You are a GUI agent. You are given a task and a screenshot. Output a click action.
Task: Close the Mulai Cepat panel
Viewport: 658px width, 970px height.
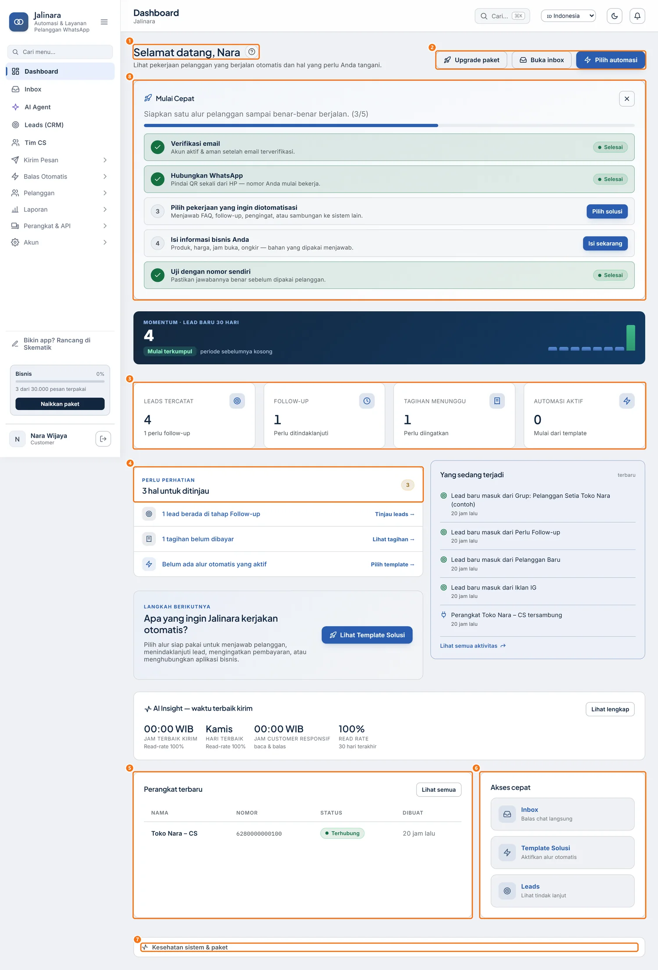pyautogui.click(x=627, y=99)
